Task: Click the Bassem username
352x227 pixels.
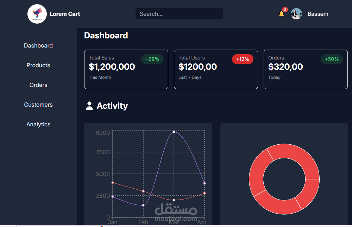Action: click(x=318, y=14)
